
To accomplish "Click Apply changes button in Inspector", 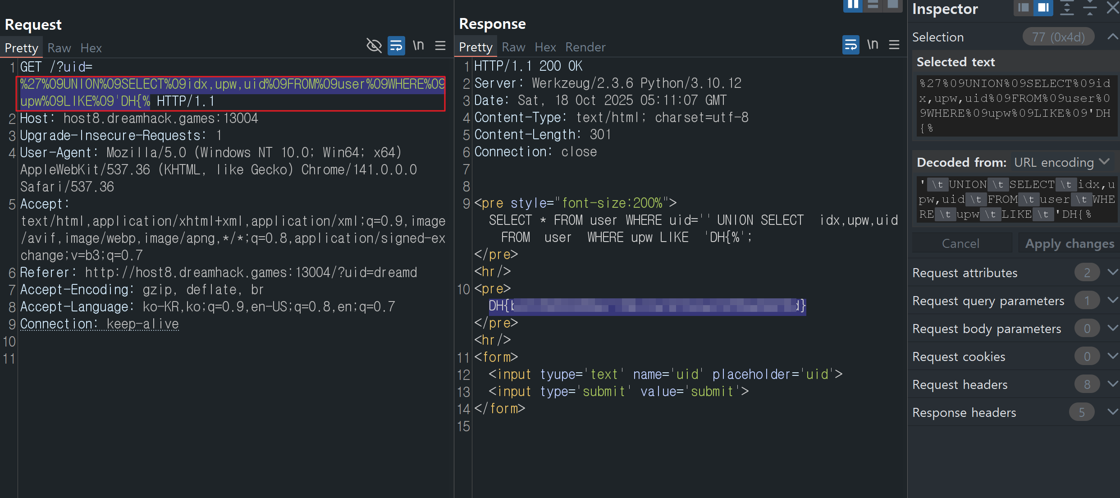I will [1069, 243].
